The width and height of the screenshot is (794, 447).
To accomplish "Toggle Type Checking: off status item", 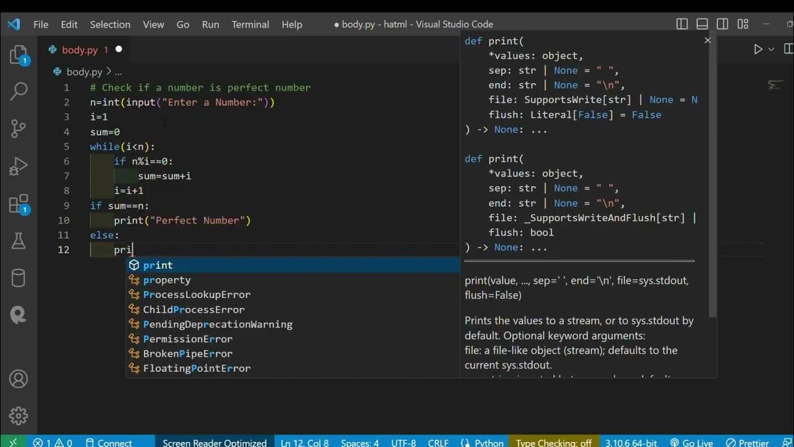I will point(554,443).
